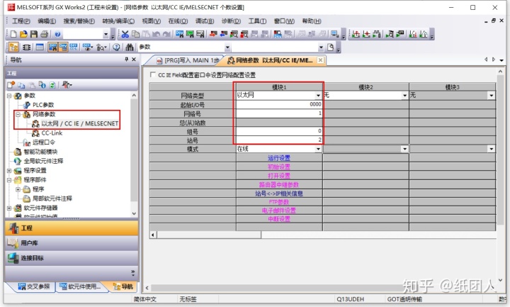Open the 打开设置 link
Screen dimensions: 510x307
pos(279,176)
